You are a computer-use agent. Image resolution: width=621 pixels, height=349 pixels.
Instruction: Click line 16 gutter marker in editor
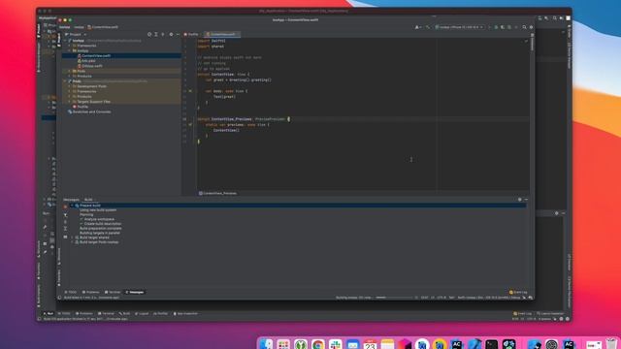coord(190,125)
